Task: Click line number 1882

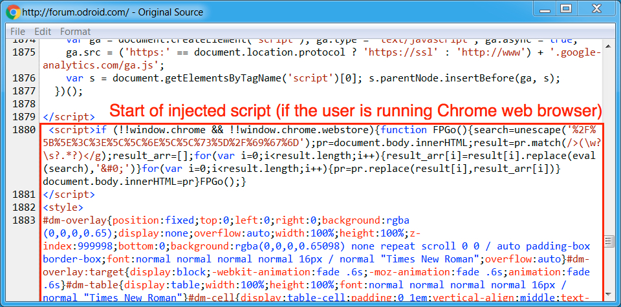Action: click(24, 207)
